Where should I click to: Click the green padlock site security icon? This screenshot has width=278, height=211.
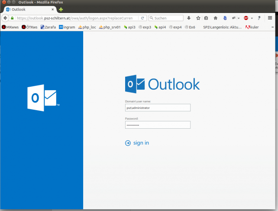pyautogui.click(x=13, y=18)
